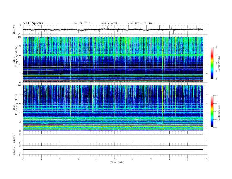The image size is (232, 179).
Task: Click the time axis tick label "2"
Action: [x=60, y=159]
